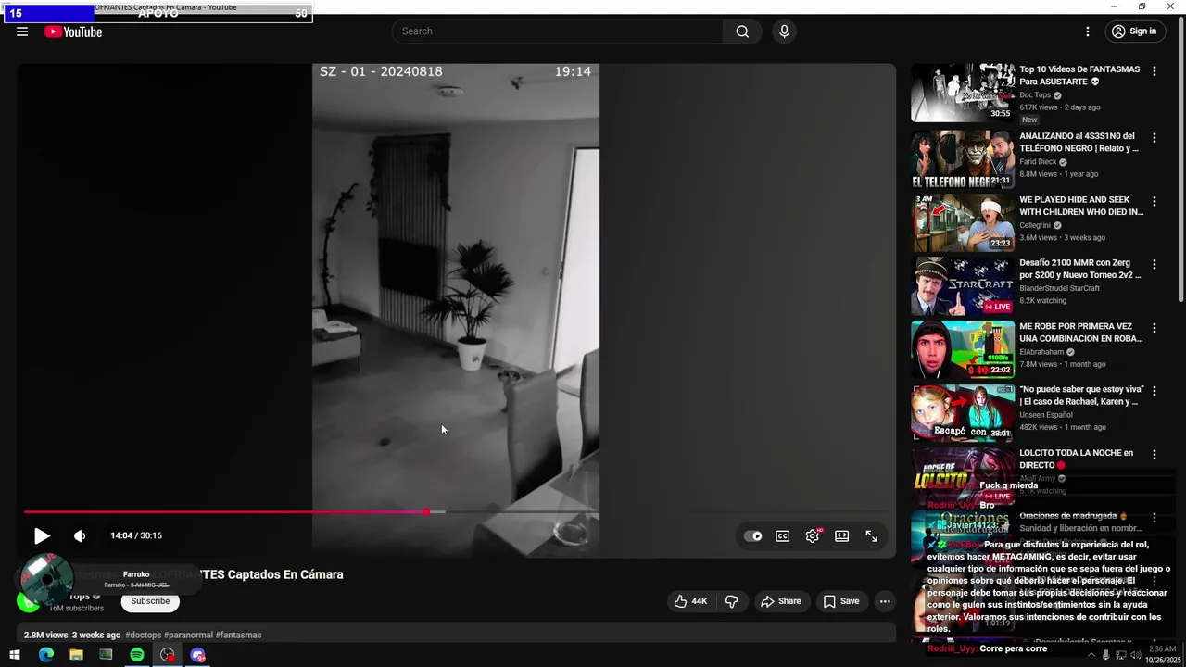1186x667 pixels.
Task: Open File Explorer from the taskbar
Action: click(76, 655)
